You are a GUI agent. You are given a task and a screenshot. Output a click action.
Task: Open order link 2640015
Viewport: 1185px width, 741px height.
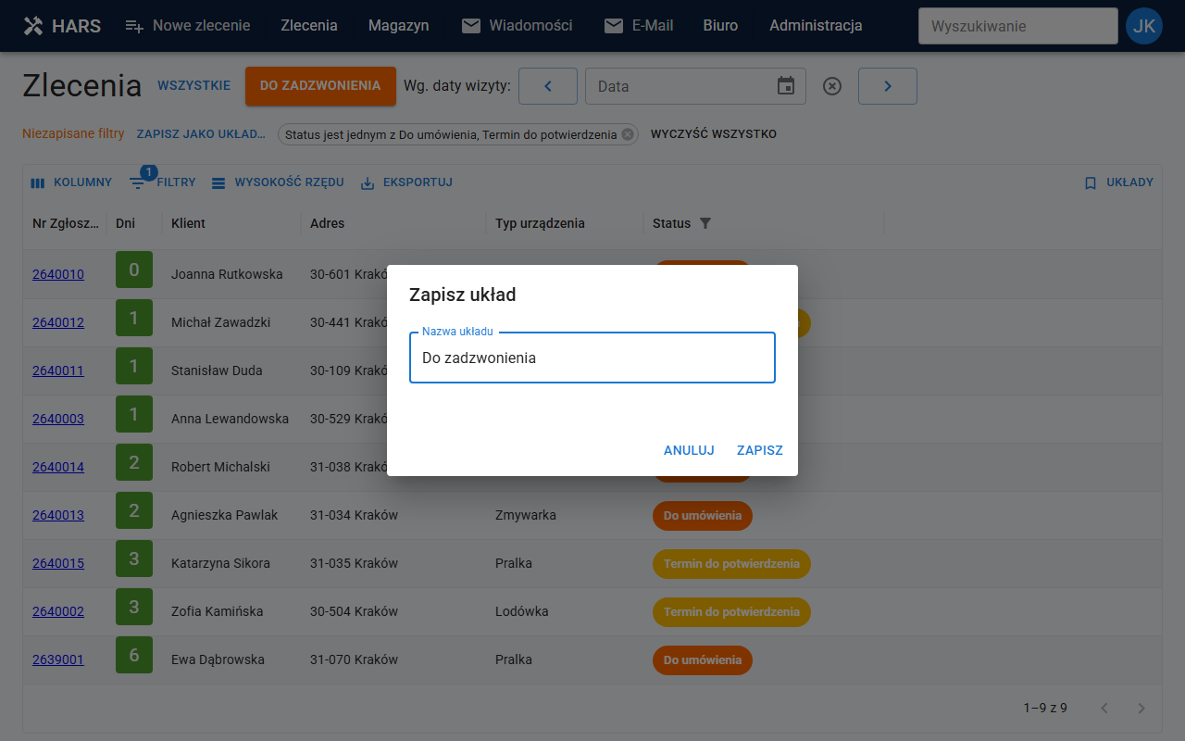coord(58,563)
